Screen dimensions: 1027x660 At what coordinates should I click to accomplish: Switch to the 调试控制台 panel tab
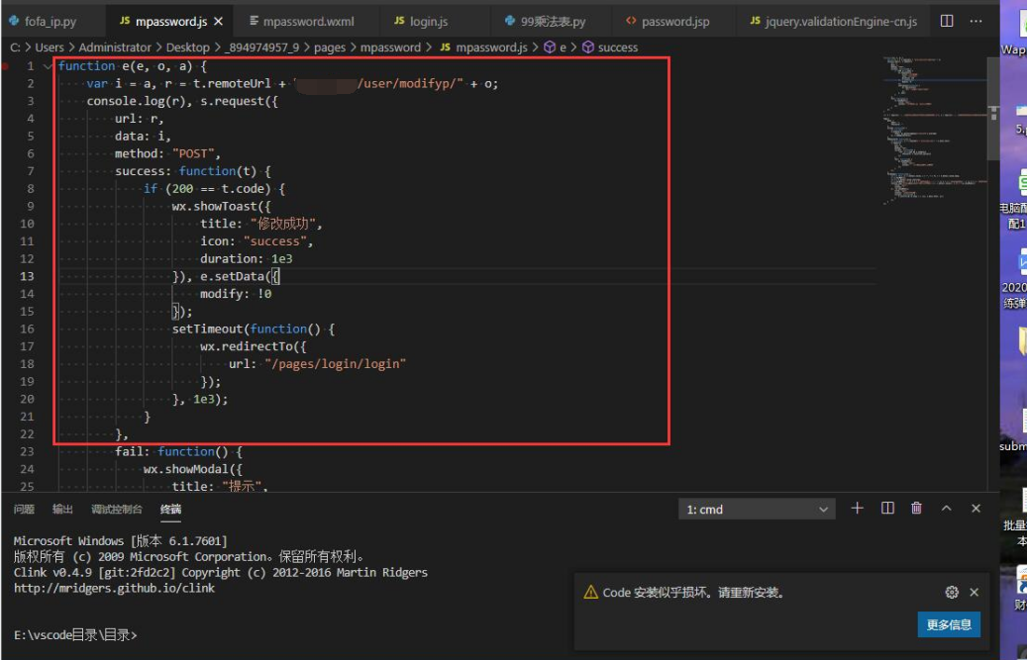pos(117,509)
